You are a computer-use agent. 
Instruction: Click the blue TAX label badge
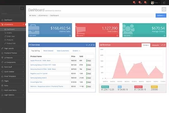pyautogui.click(x=120, y=87)
